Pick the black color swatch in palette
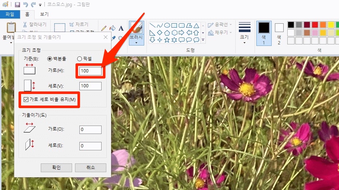The image size is (339, 190). pos(291,25)
